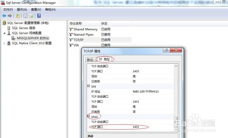Click the help question mark in TCP/IP dialog

(x=166, y=50)
